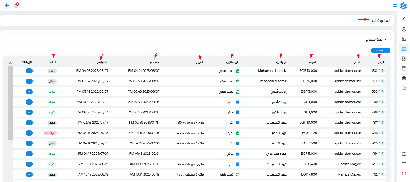Image resolution: width=410 pixels, height=182 pixels.
Task: Click the طريقة الإيراد column header
Action: tap(232, 62)
